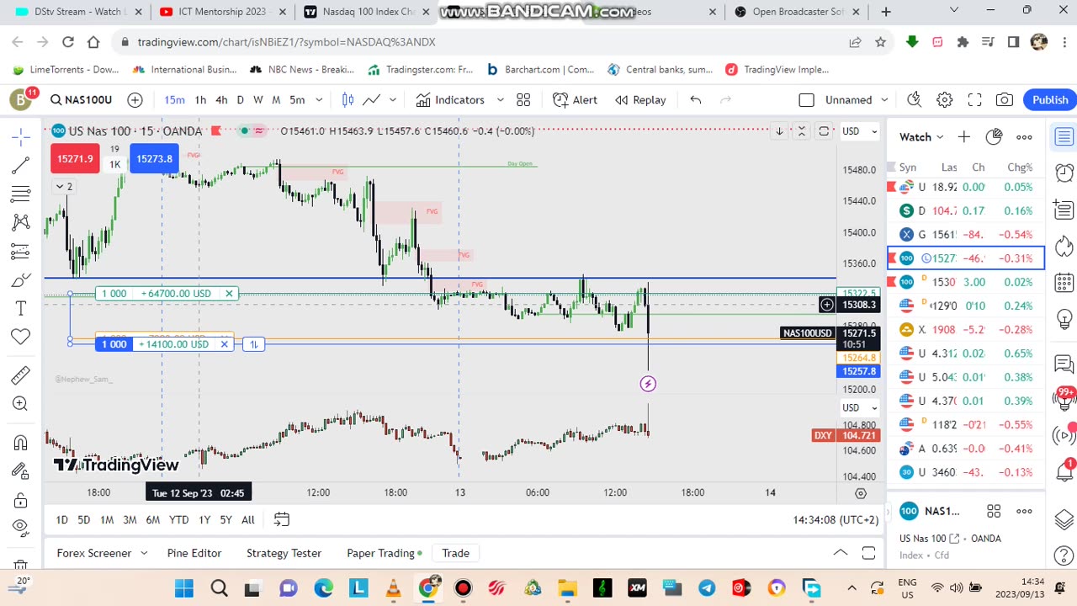Select the 15m timeframe
The image size is (1077, 606).
(x=174, y=99)
